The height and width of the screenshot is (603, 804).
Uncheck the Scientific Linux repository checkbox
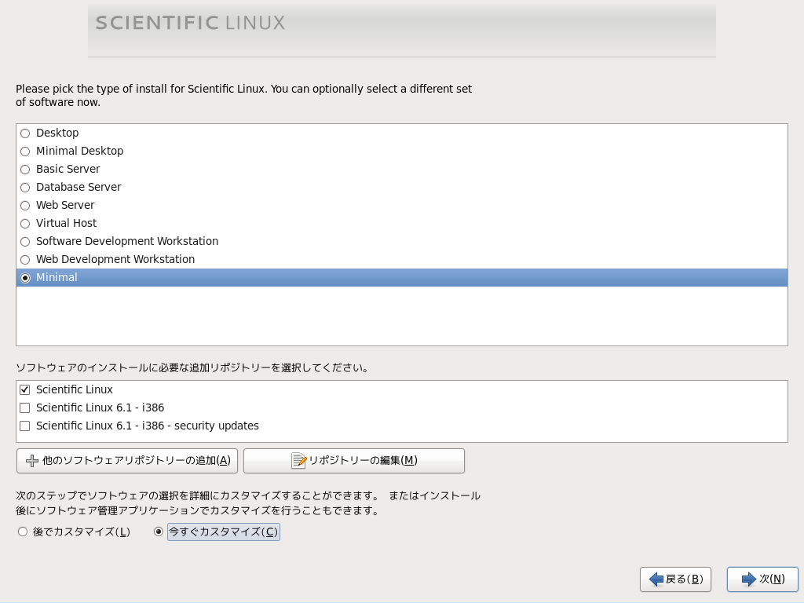24,389
